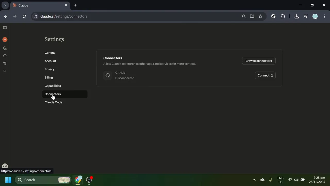This screenshot has height=186, width=330.
Task: Click the GitHub connector name text
Action: tap(120, 73)
